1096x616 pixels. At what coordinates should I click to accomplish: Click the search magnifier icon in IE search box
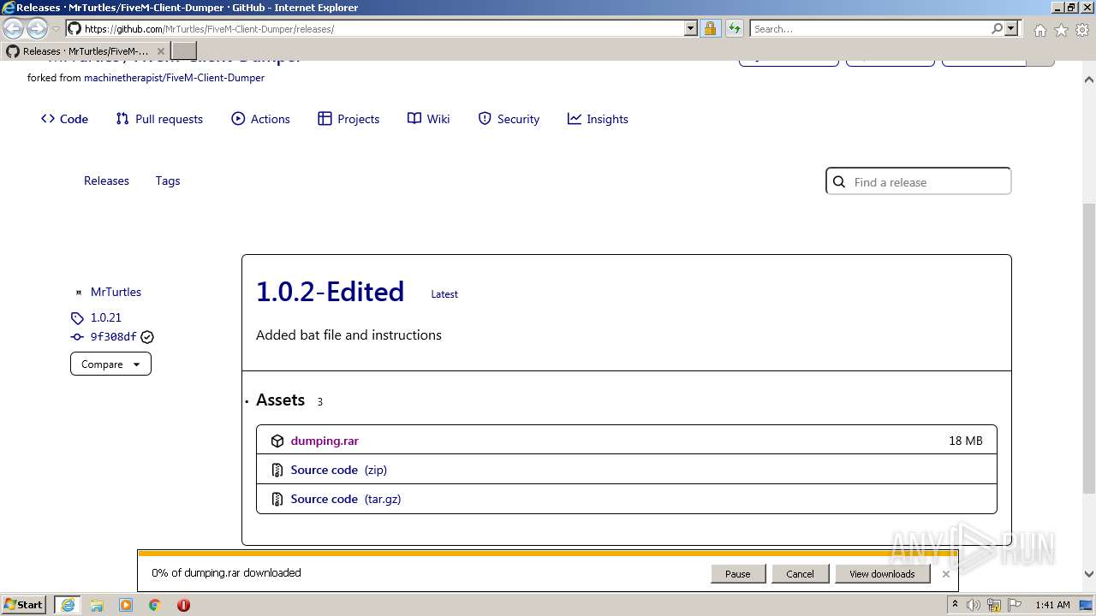point(997,28)
